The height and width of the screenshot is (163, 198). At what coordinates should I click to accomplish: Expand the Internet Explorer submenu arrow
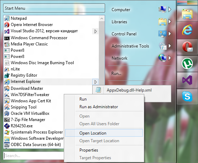pyautogui.click(x=95, y=82)
